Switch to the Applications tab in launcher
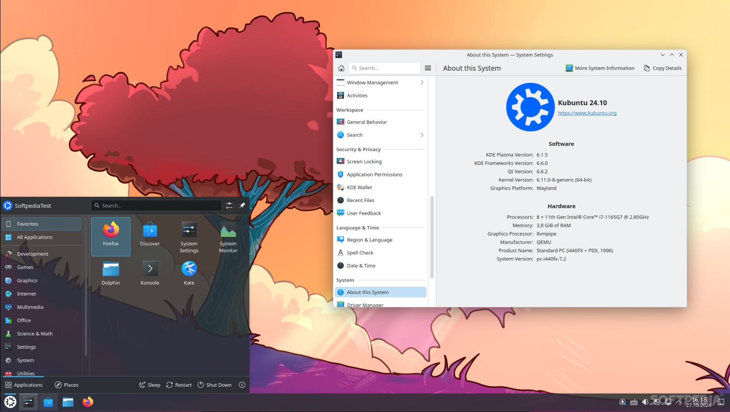The image size is (730, 412). [24, 385]
